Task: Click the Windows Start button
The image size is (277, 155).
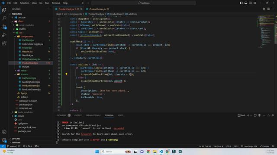Action: click(x=97, y=152)
